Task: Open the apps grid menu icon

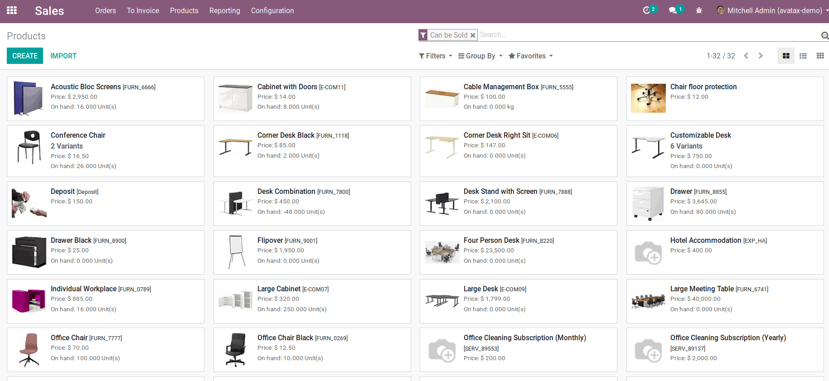Action: [12, 10]
